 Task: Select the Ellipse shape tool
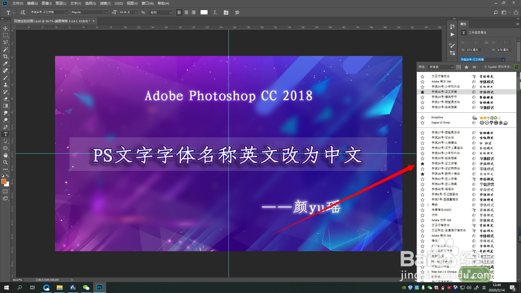(6, 148)
